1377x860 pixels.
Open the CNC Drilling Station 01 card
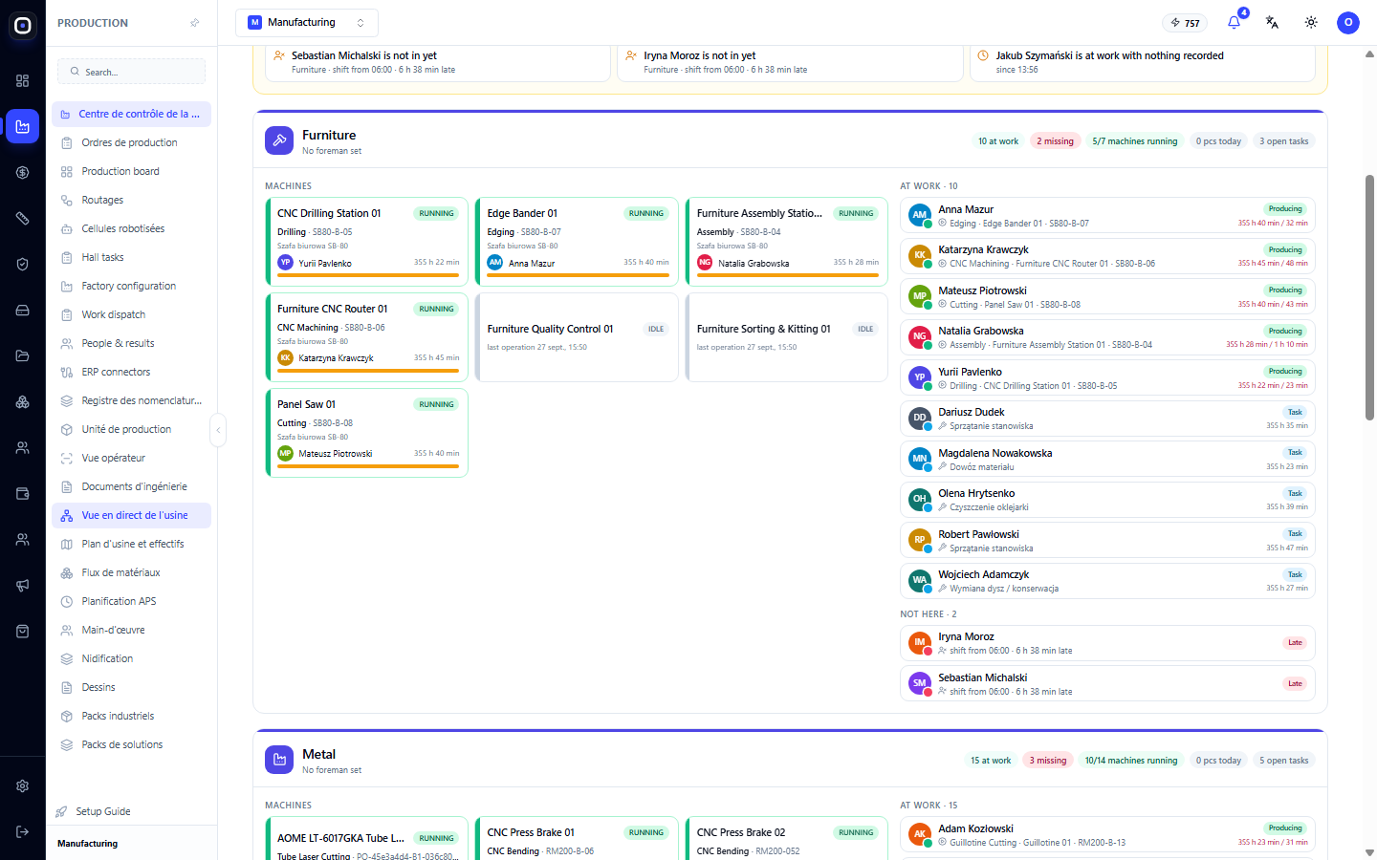pyautogui.click(x=367, y=242)
